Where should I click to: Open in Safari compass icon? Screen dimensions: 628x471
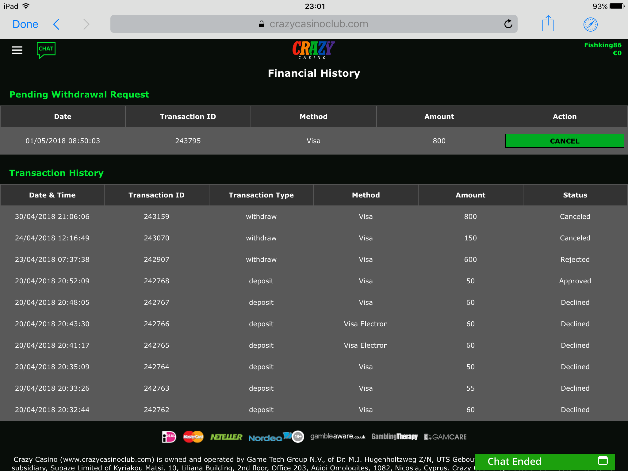(x=590, y=25)
